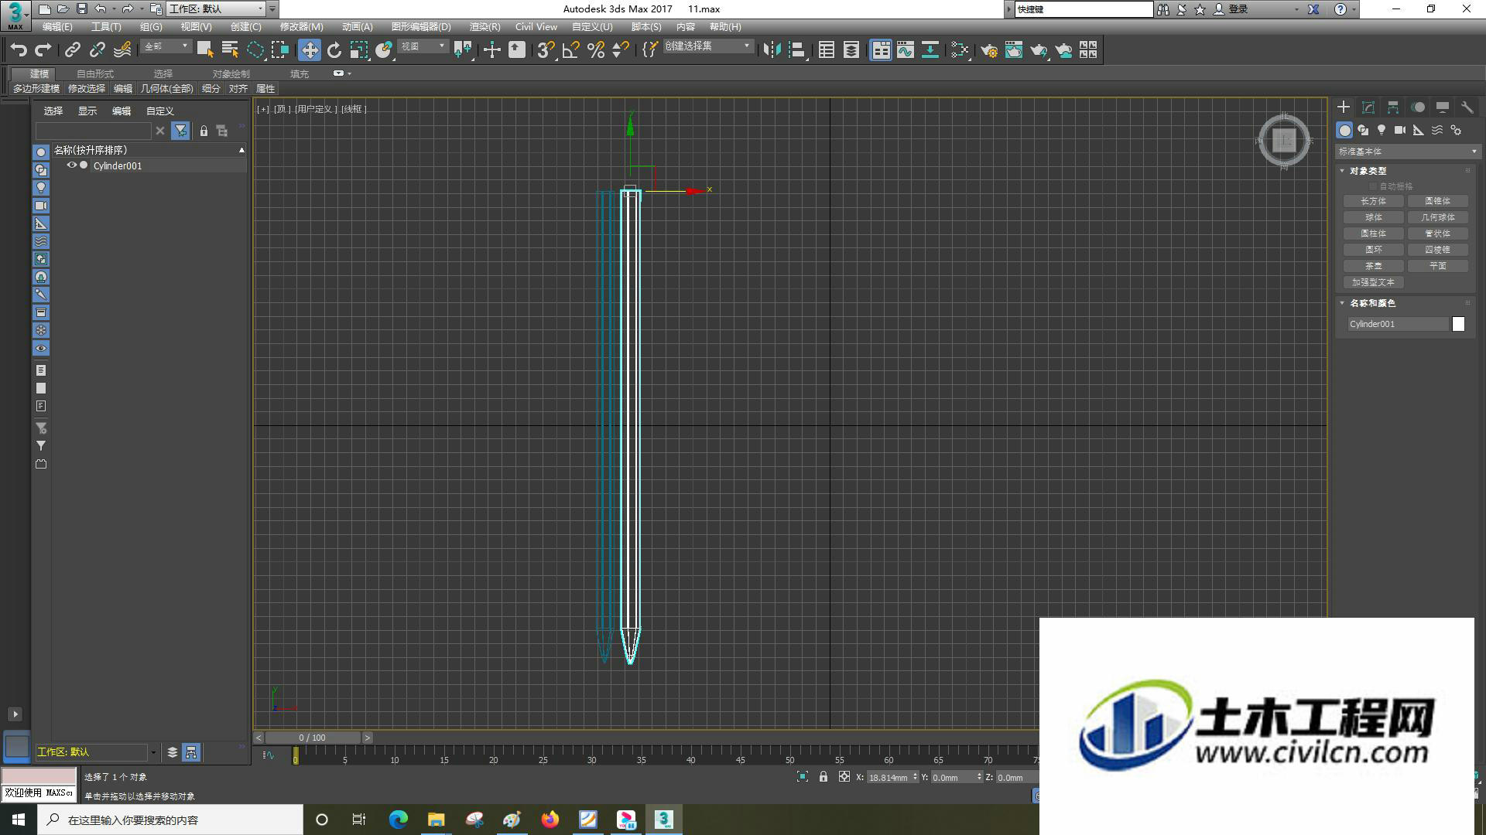Click the Cylinder001 name input field
The image size is (1486, 835).
click(x=1397, y=324)
